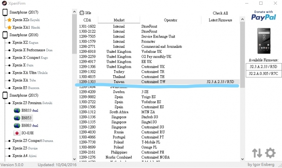Click the Idle status spinner icon
Image resolution: width=282 pixels, height=168 pixels.
[81, 13]
